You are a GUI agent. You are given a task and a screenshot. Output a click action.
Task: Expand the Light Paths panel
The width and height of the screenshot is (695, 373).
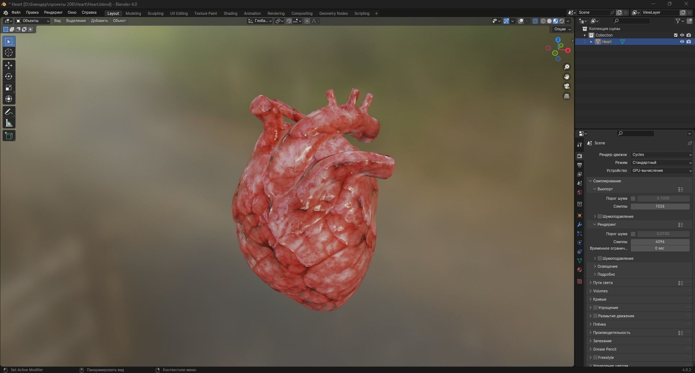pyautogui.click(x=603, y=283)
